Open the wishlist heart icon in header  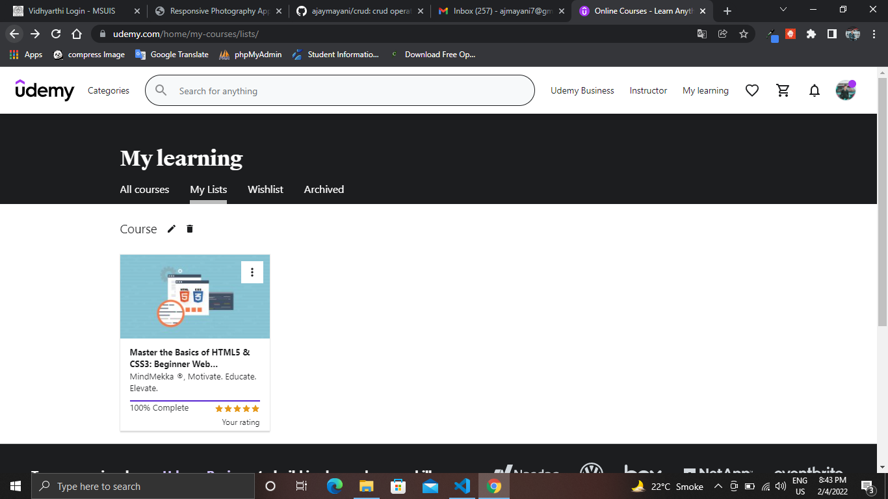click(752, 91)
